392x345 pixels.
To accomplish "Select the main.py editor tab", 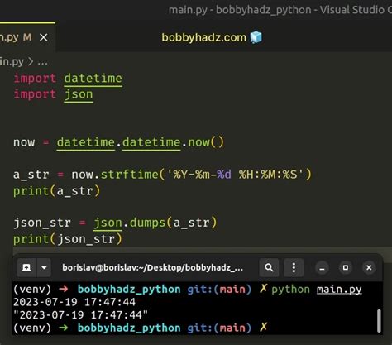I will (27, 37).
